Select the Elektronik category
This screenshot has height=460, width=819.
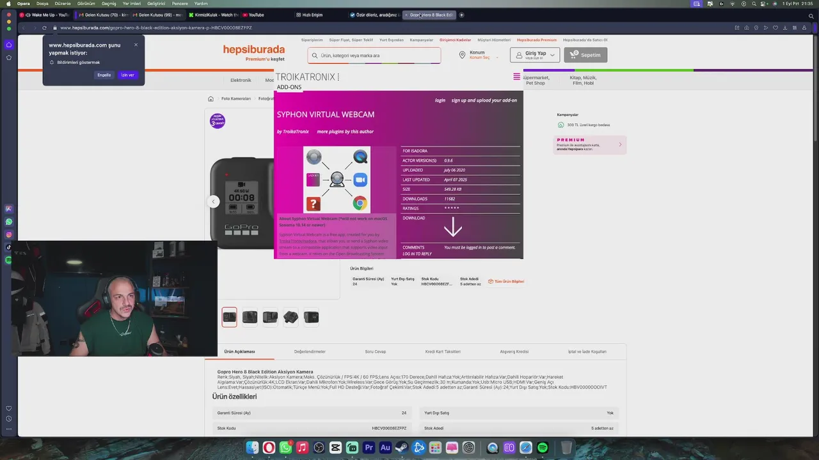(x=241, y=80)
